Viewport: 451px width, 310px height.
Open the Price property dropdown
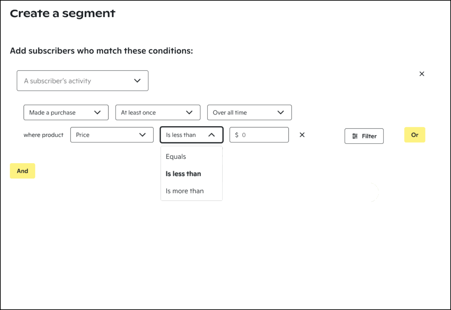[112, 135]
